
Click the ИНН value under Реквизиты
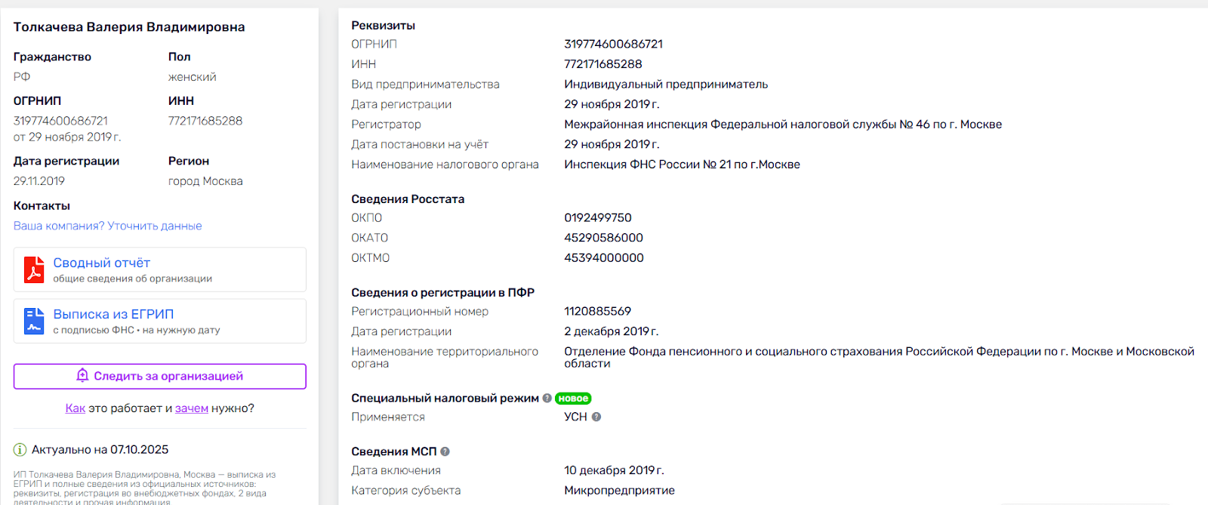602,64
